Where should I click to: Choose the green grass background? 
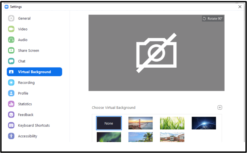(172, 123)
